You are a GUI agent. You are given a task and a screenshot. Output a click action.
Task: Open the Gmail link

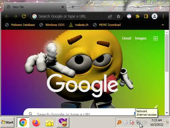(126, 38)
